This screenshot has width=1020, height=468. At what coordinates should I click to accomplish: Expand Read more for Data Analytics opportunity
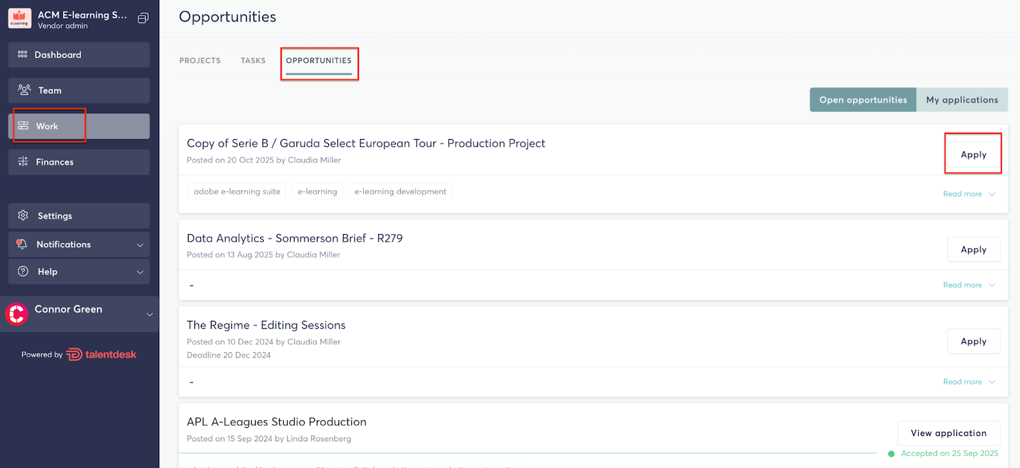point(968,285)
